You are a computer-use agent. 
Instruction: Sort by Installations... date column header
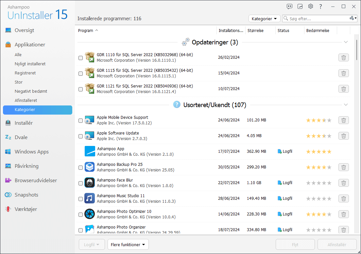click(x=231, y=31)
